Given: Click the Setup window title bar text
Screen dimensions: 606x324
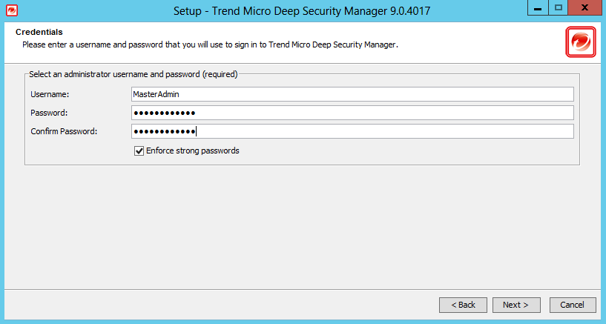Looking at the screenshot, I should 302,10.
